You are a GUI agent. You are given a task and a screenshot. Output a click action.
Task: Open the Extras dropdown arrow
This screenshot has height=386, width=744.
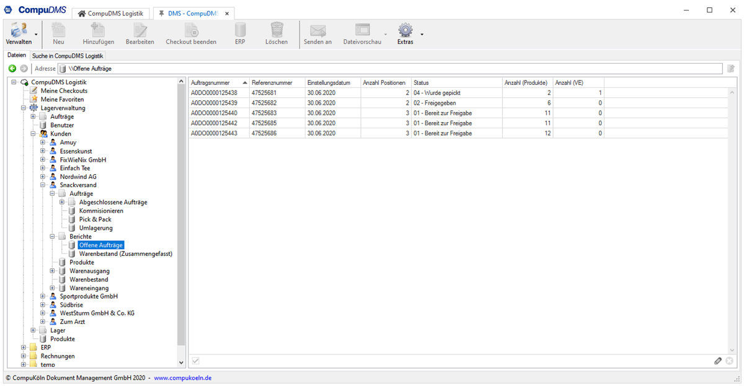(x=422, y=34)
